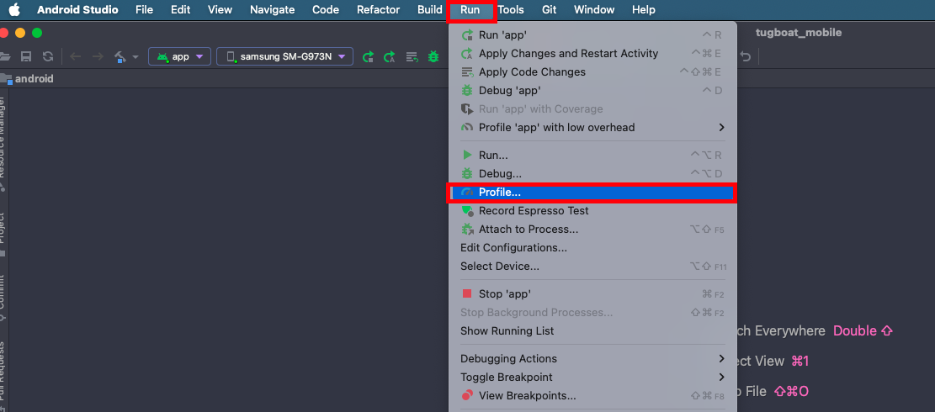
Task: Open the Edit menu
Action: coord(181,9)
